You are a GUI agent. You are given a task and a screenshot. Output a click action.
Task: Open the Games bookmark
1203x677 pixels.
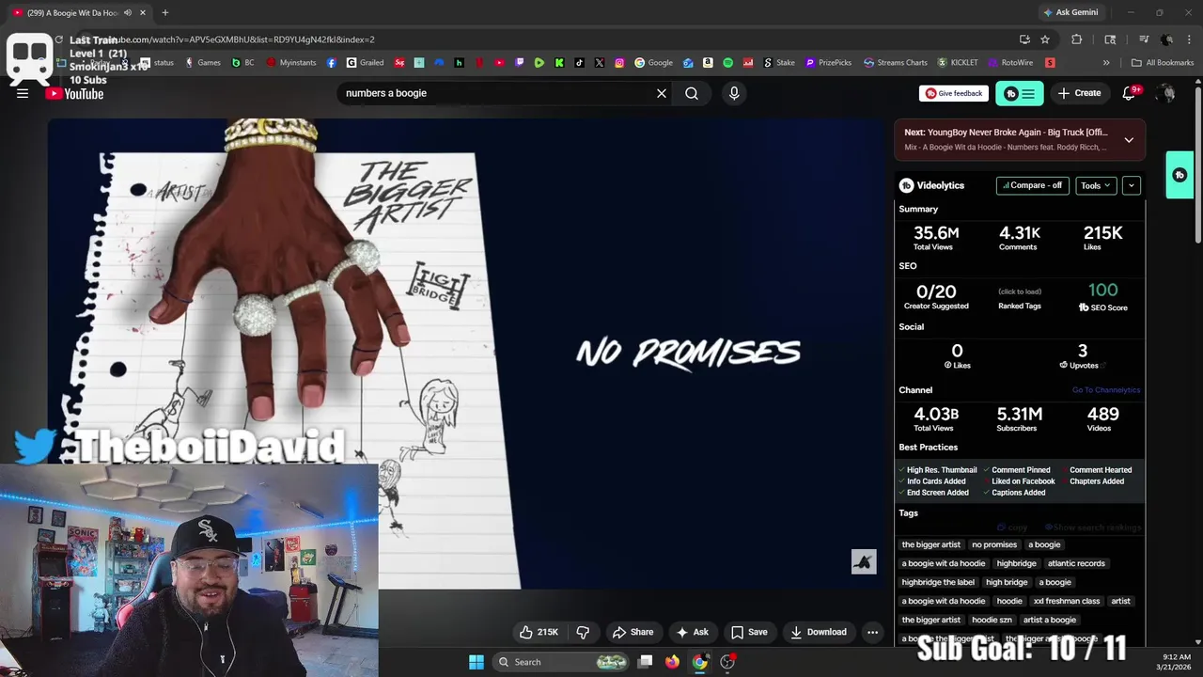[x=203, y=63]
